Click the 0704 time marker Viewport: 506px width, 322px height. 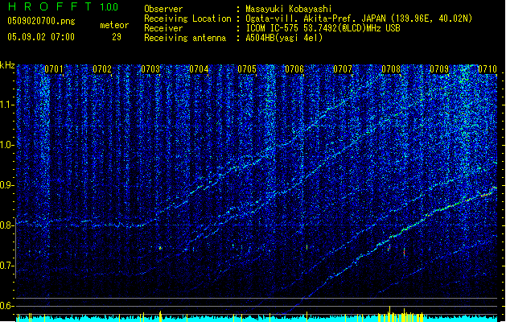[x=199, y=69]
